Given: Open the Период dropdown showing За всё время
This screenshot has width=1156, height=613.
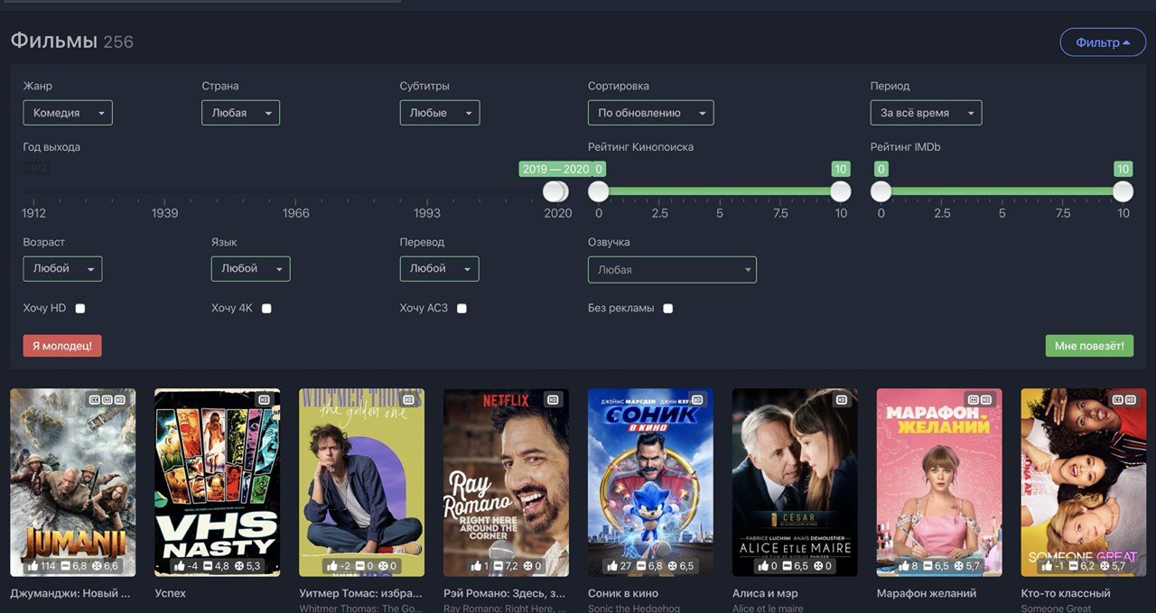Looking at the screenshot, I should tap(926, 113).
